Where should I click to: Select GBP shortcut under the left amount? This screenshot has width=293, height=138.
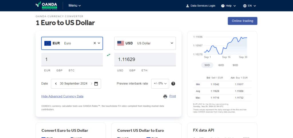tap(60, 70)
